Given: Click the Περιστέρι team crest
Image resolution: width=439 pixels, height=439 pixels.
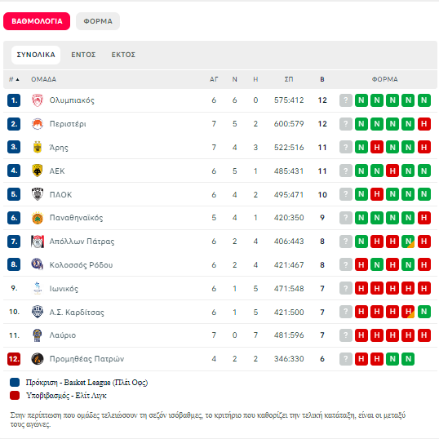Looking at the screenshot, I should pyautogui.click(x=38, y=124).
